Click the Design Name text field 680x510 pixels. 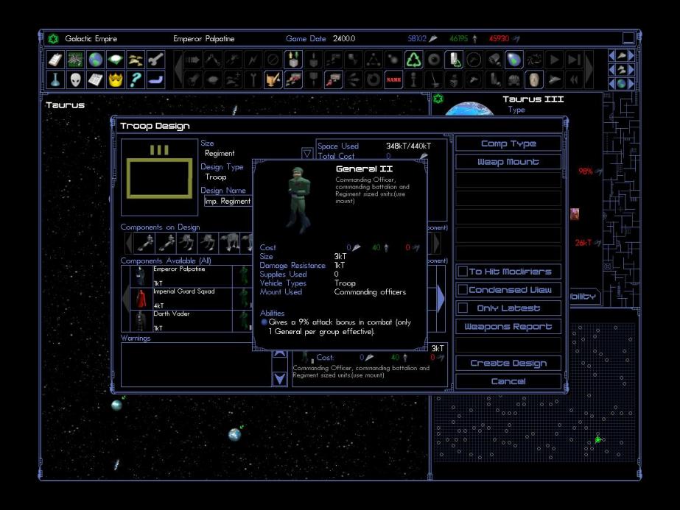coord(227,201)
